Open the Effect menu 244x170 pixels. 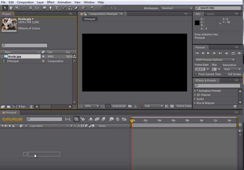[51, 2]
